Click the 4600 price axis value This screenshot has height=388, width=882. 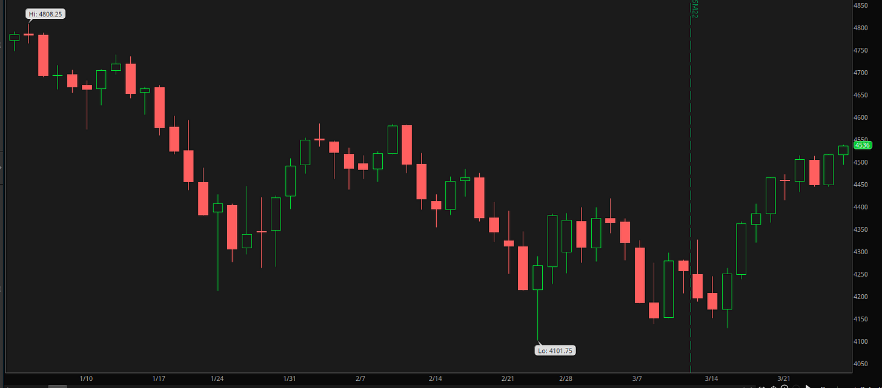pyautogui.click(x=861, y=117)
